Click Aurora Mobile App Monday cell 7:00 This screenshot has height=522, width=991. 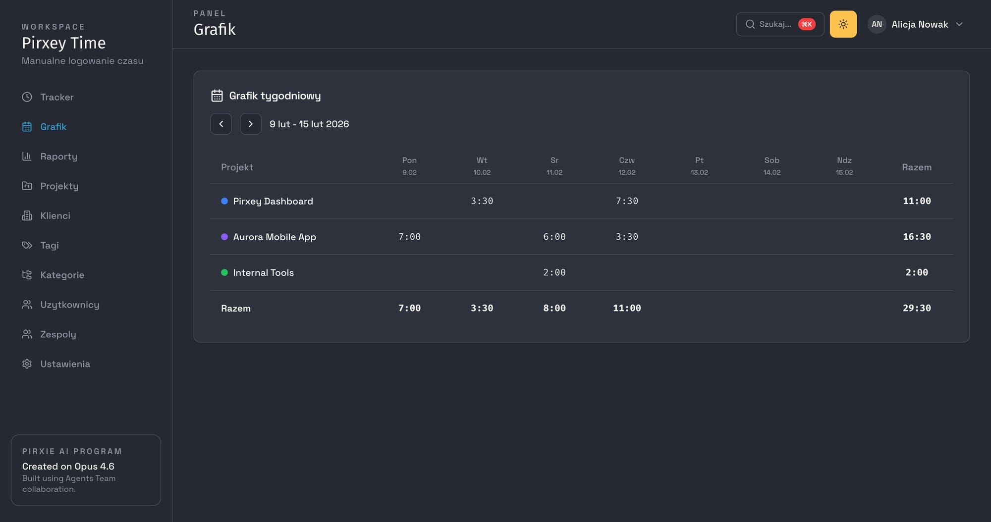[409, 237]
